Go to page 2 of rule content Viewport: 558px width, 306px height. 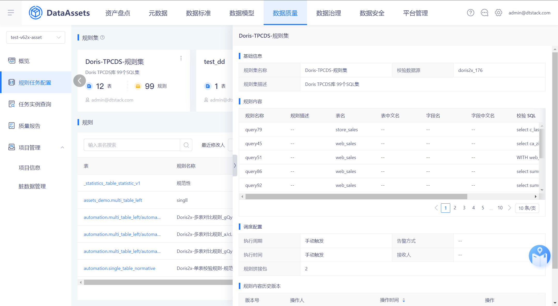tap(455, 208)
